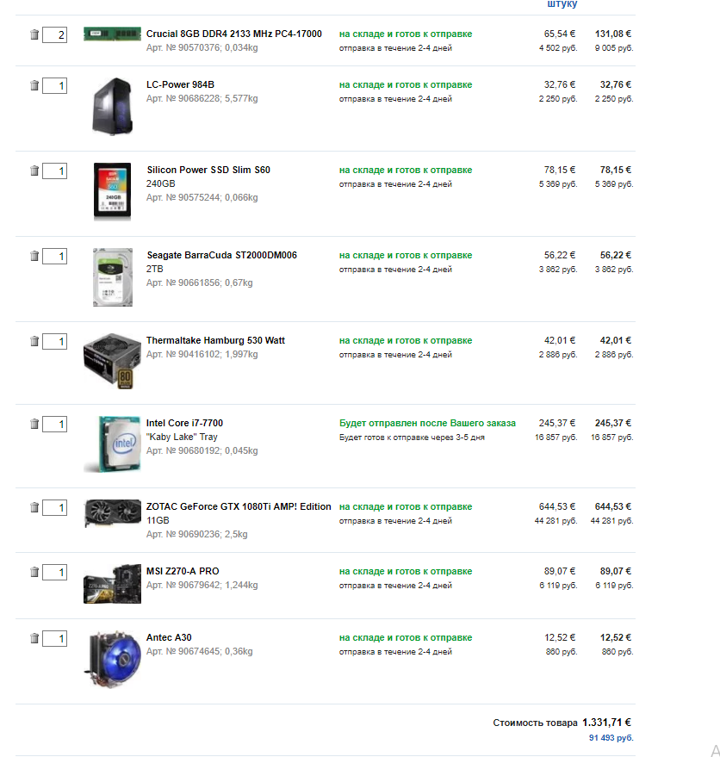Trash the Antec A30 cooler item

point(34,638)
